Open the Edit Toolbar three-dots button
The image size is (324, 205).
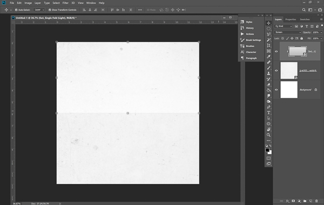click(268, 141)
